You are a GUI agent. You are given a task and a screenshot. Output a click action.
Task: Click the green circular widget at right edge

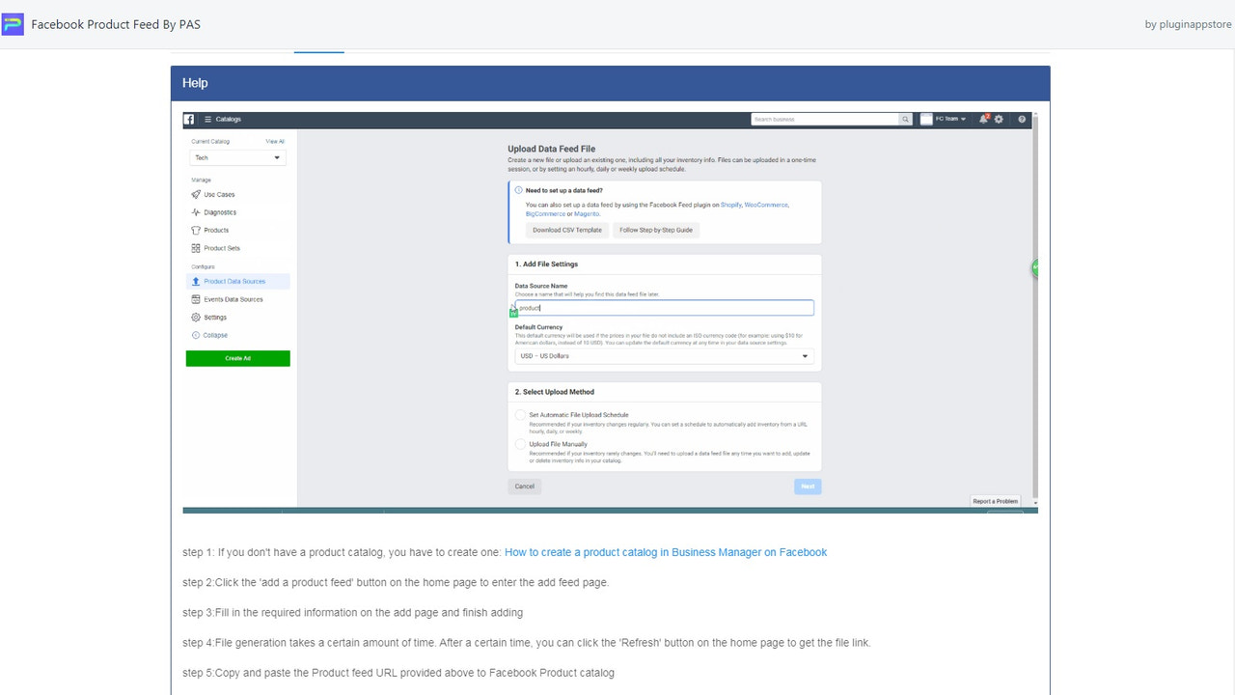[x=1034, y=268]
